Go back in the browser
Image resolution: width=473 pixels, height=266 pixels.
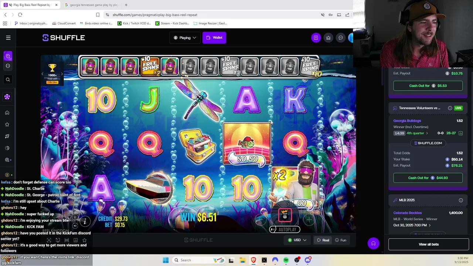tap(6, 15)
